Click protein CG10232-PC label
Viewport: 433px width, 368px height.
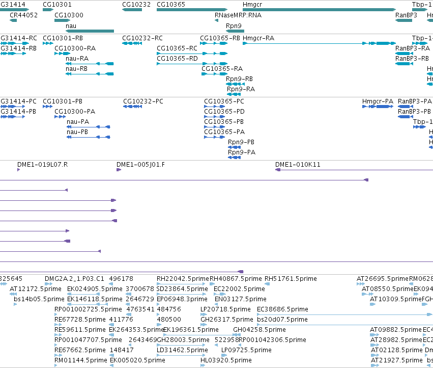[143, 101]
